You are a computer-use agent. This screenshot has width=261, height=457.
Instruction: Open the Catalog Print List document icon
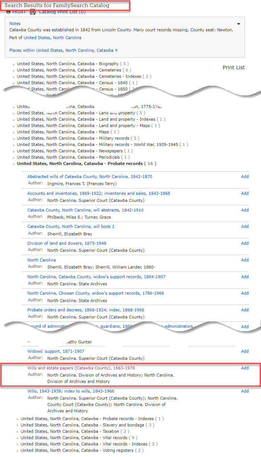click(33, 12)
